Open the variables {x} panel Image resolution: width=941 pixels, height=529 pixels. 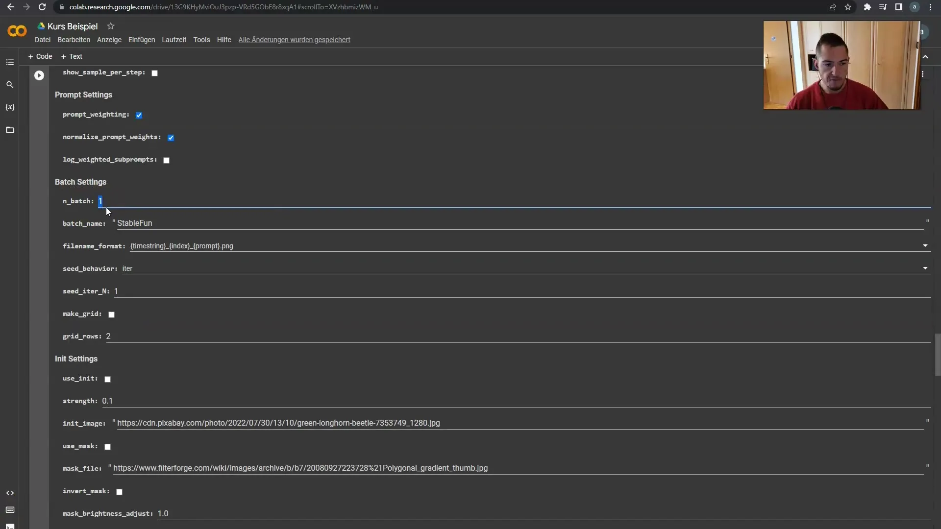click(10, 107)
